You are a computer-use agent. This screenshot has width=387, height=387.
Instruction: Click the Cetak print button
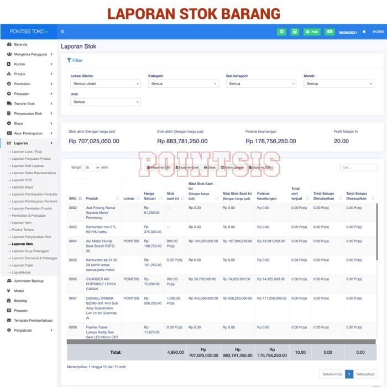210,168
